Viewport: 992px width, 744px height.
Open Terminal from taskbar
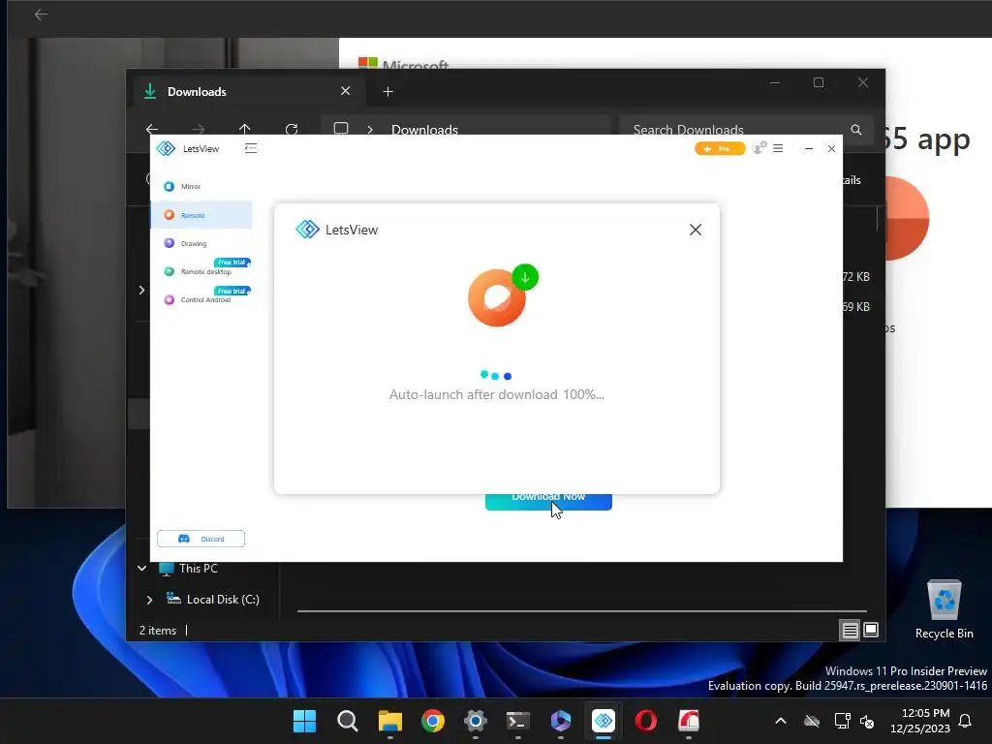518,721
